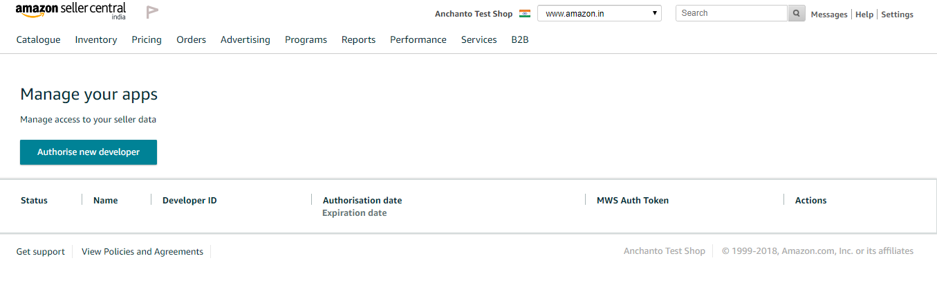Open the Pricing menu
The image size is (937, 283).
[147, 40]
